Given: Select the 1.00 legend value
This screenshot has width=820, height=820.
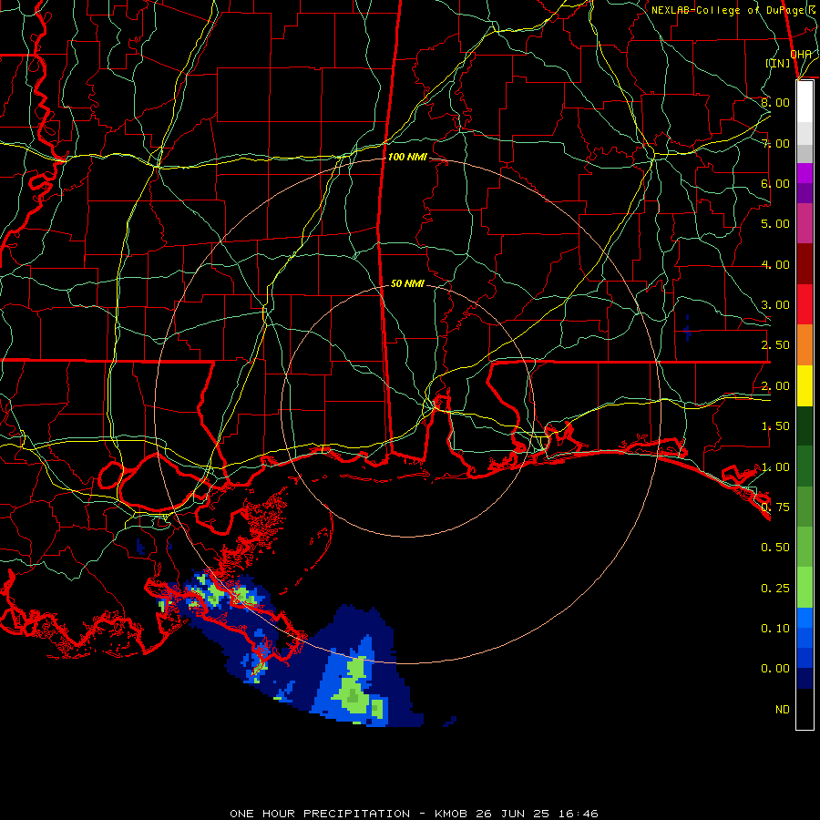Looking at the screenshot, I should pos(775,467).
